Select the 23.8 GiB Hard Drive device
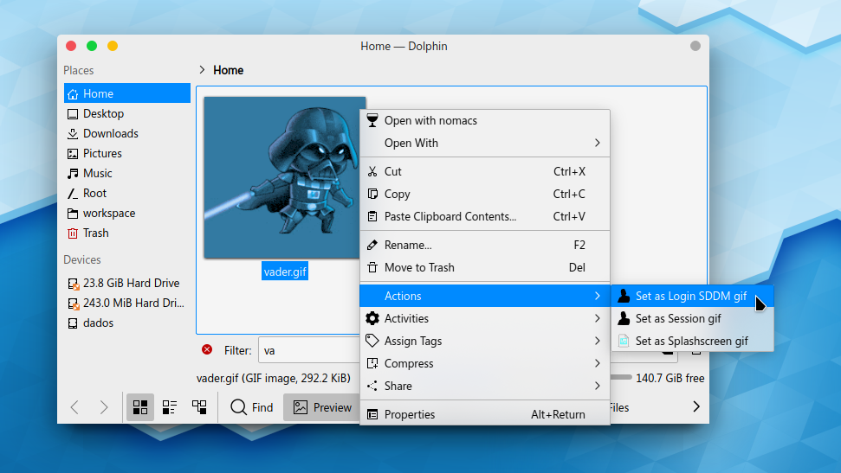Viewport: 841px width, 473px height. [127, 283]
